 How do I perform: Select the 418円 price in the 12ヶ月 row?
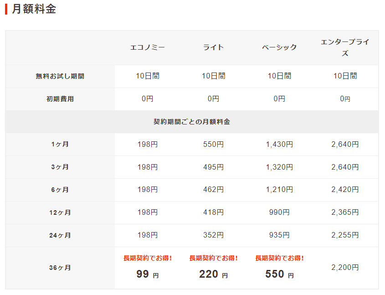click(x=213, y=212)
